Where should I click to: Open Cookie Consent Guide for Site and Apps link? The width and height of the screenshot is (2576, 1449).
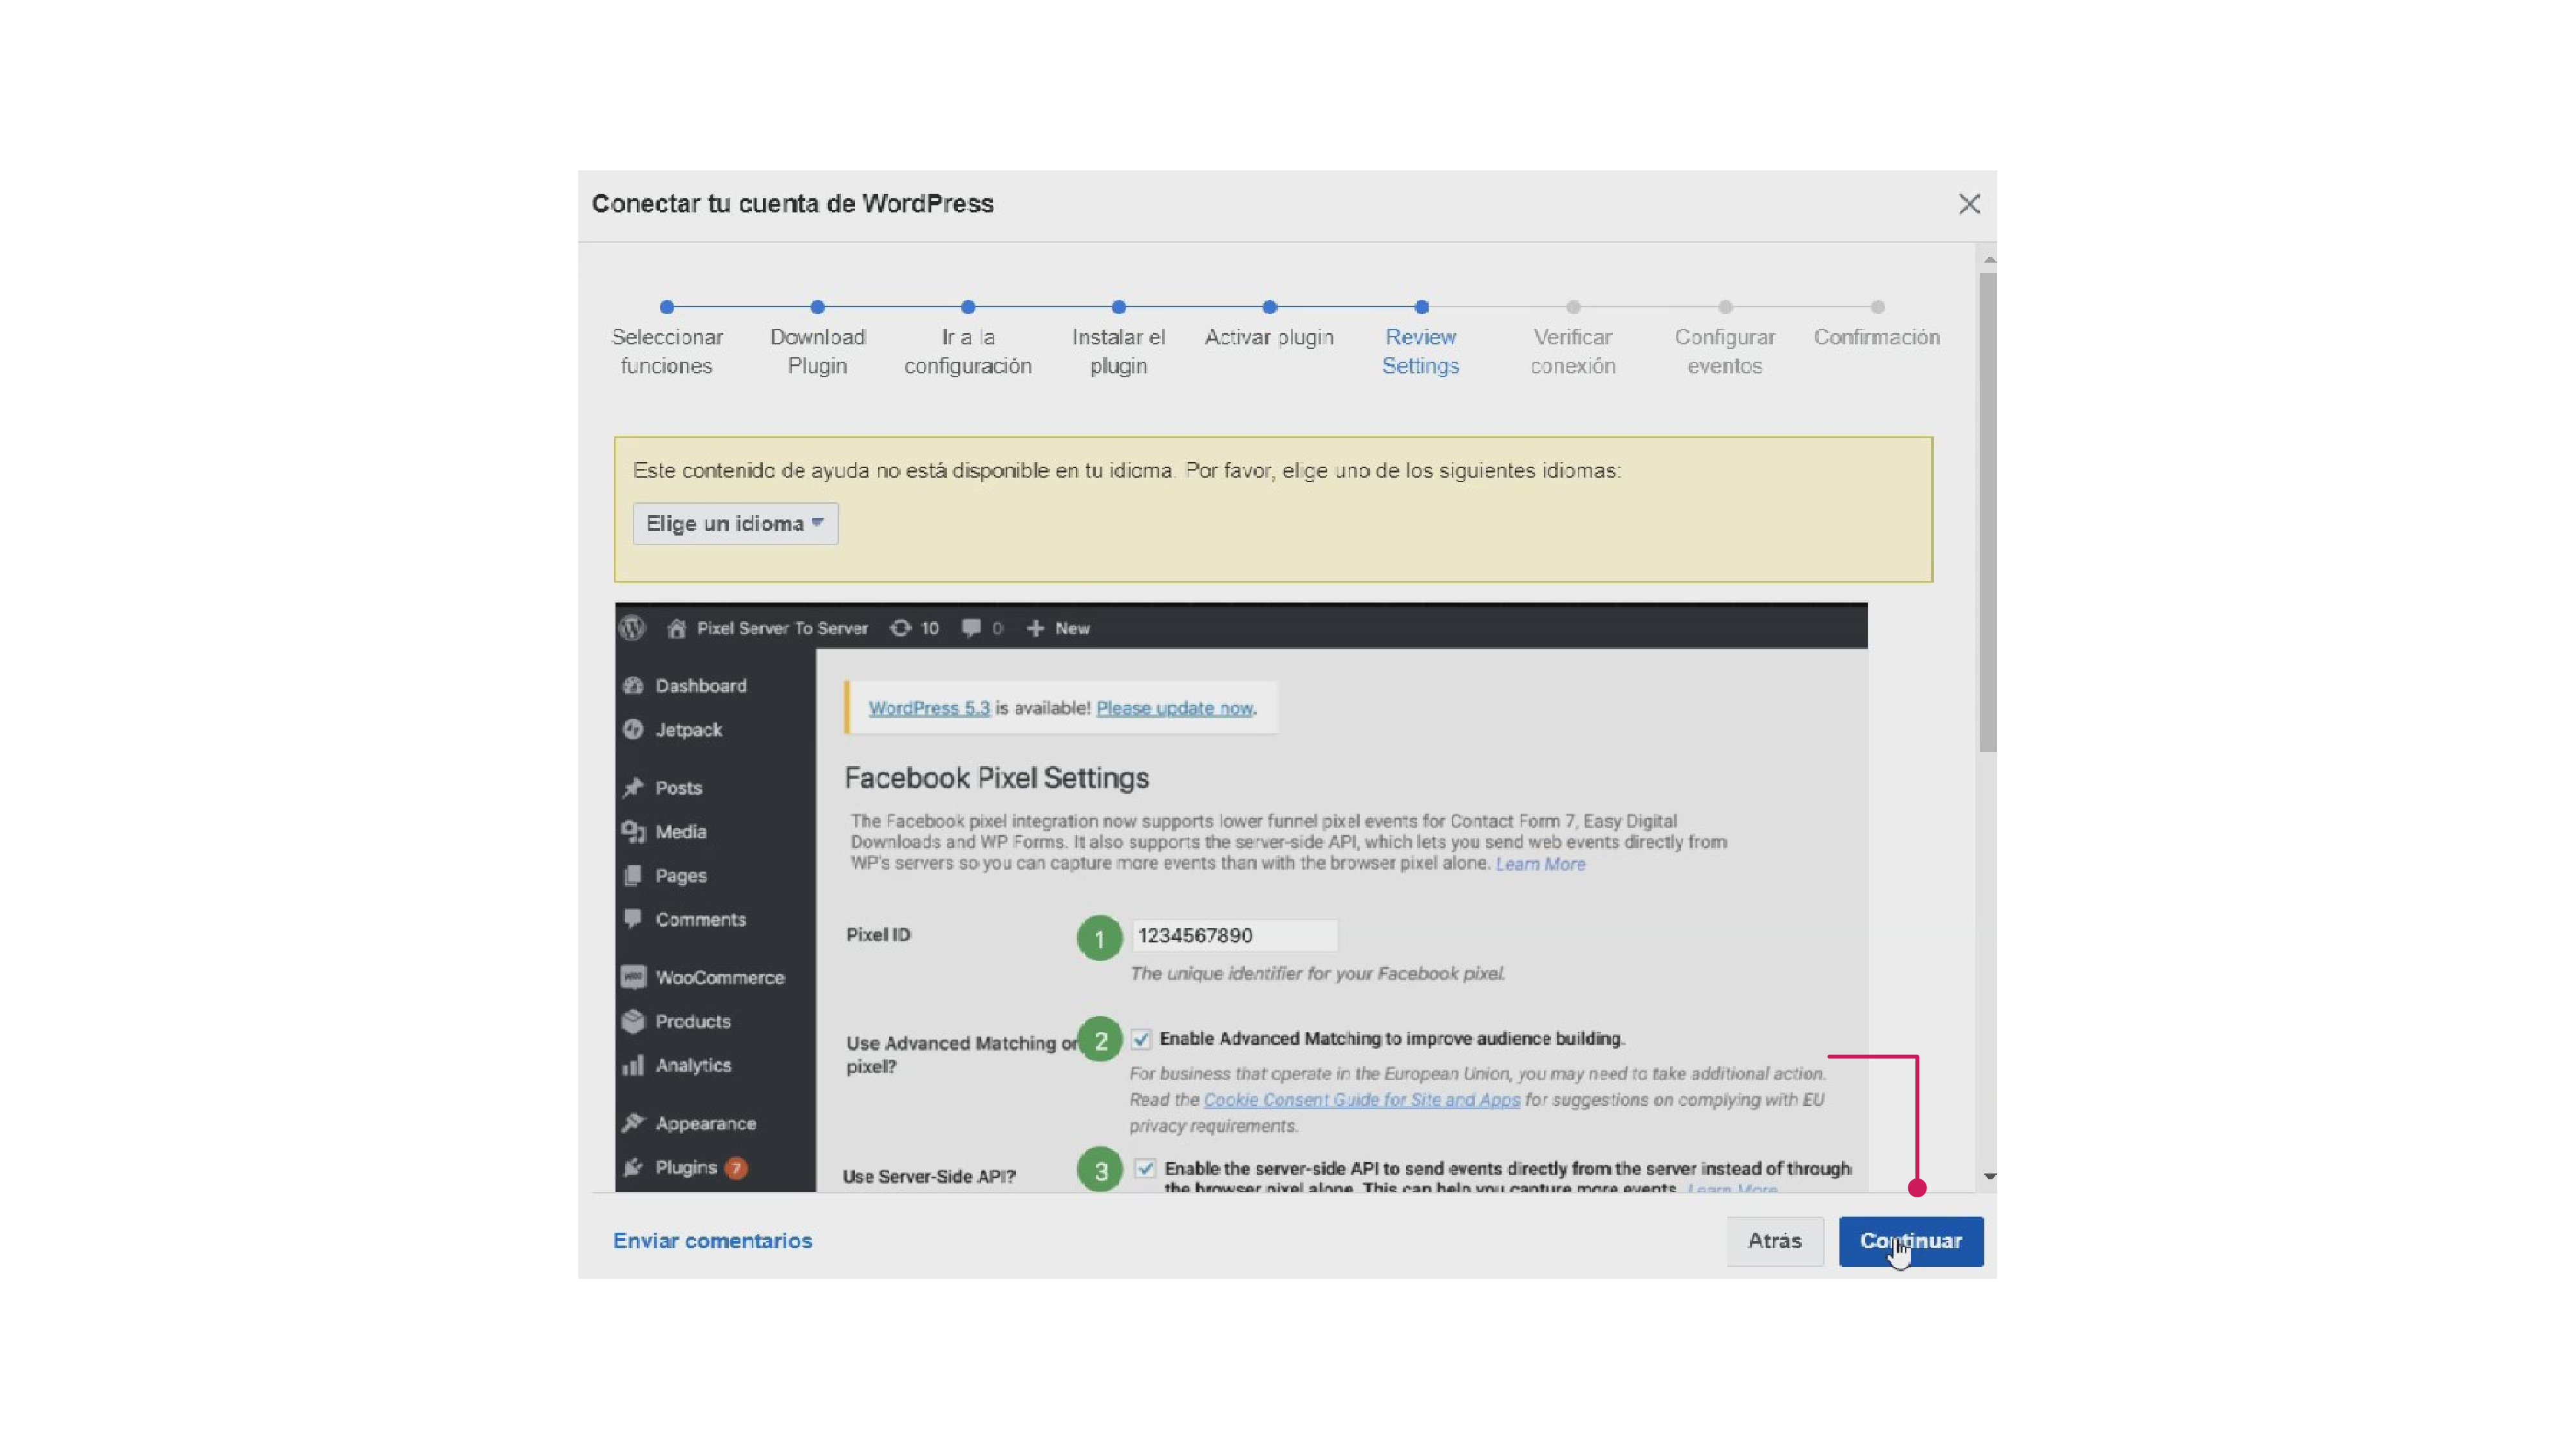[1361, 1100]
